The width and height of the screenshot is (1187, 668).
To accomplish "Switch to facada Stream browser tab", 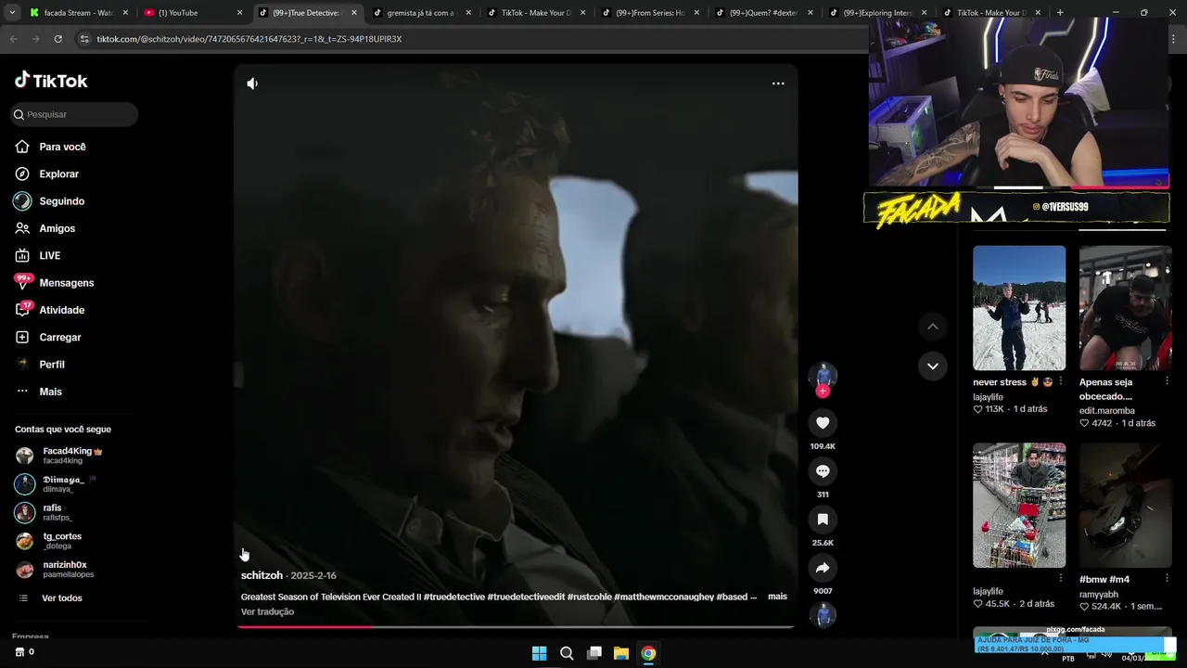I will pos(78,13).
